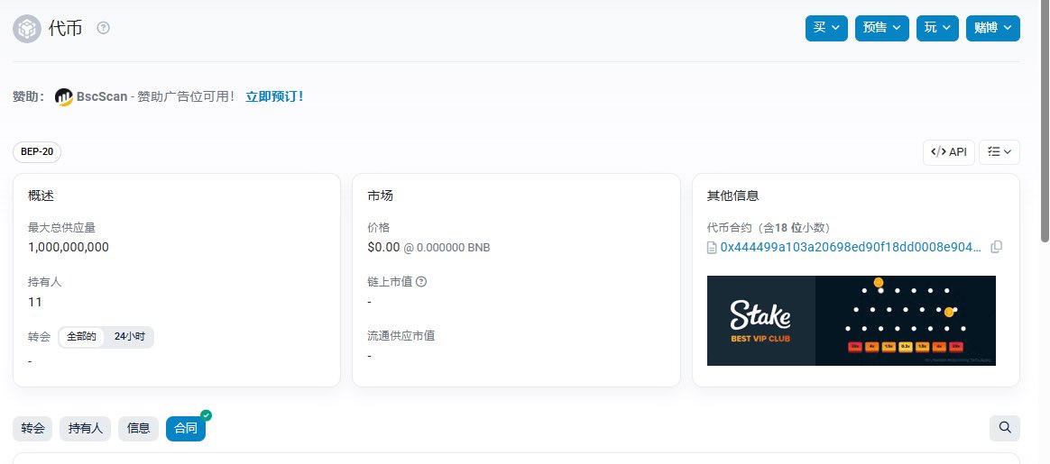This screenshot has width=1050, height=464.
Task: Open the list view options dropdown
Action: (999, 152)
